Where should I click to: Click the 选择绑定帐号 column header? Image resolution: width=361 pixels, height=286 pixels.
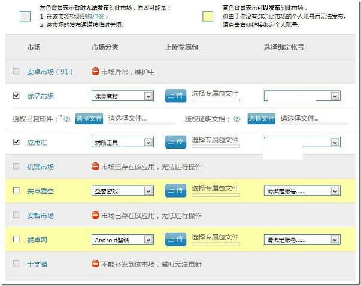(x=284, y=47)
